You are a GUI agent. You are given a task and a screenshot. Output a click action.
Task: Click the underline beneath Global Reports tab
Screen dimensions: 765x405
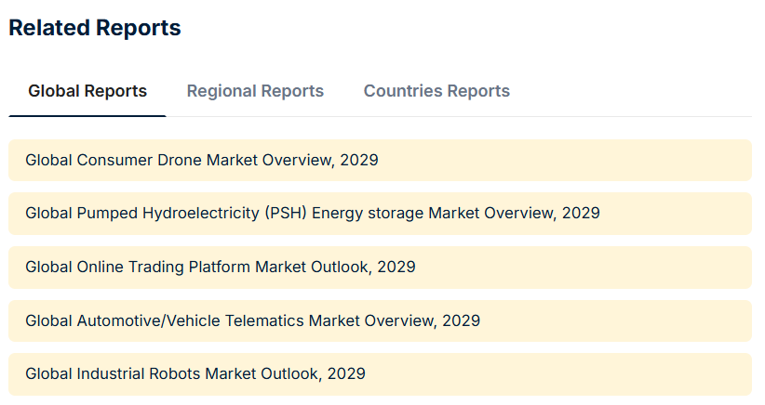tap(87, 115)
